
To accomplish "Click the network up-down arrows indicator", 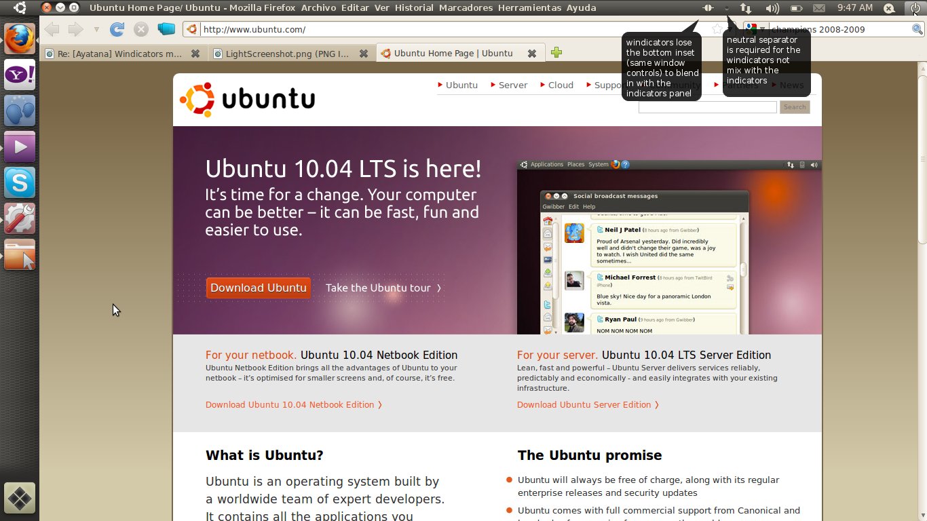I will click(x=746, y=8).
